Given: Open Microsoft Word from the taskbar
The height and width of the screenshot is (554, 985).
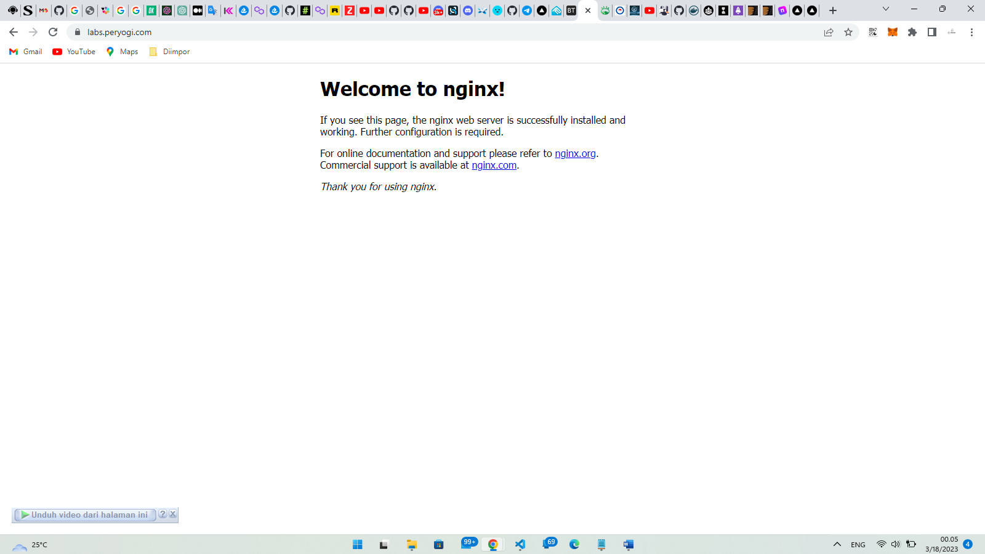Looking at the screenshot, I should click(x=629, y=544).
